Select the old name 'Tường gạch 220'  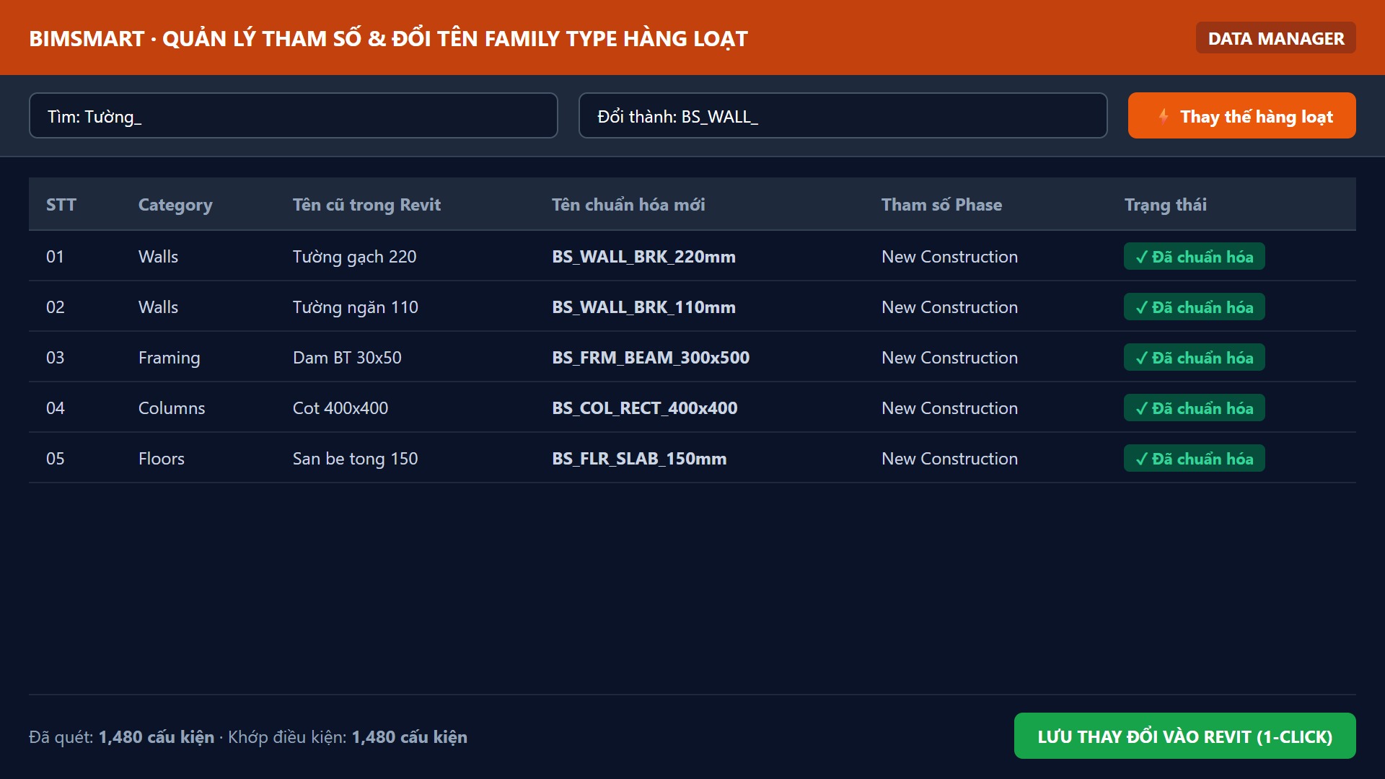coord(354,257)
